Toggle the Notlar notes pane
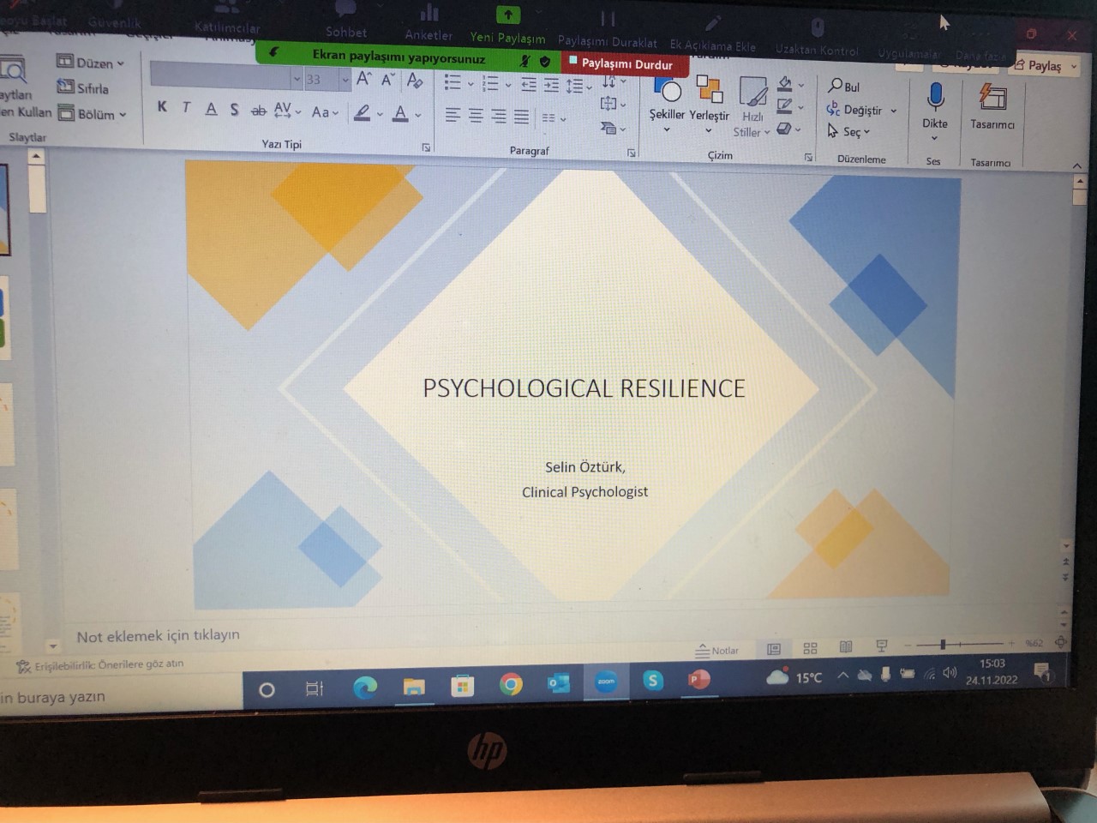This screenshot has width=1097, height=823. click(x=716, y=650)
